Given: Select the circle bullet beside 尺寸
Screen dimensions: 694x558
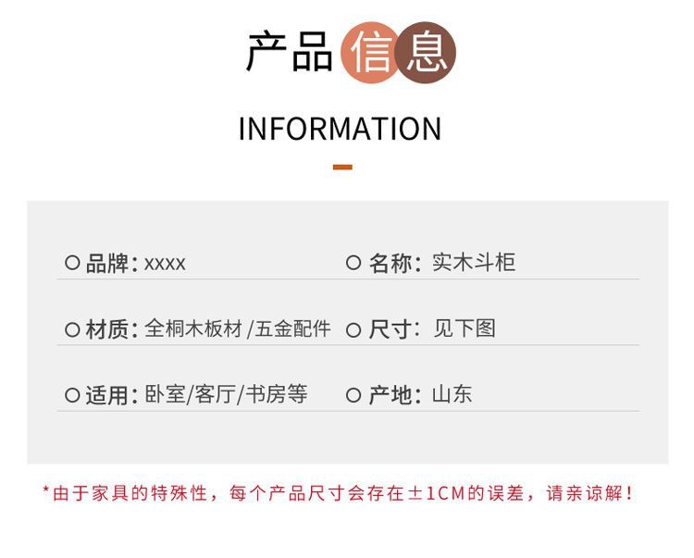Looking at the screenshot, I should click(353, 329).
